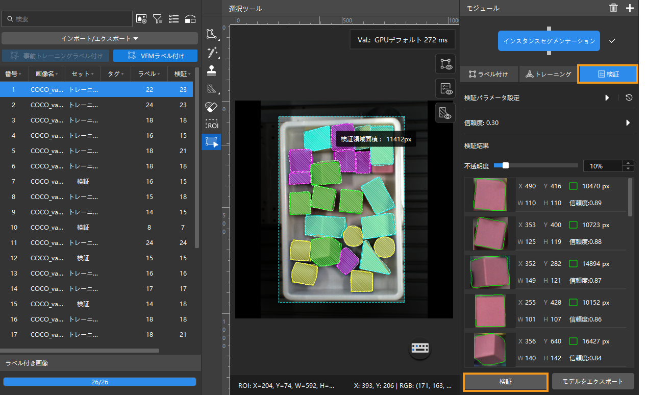Open the タグ column filter dropdown
Viewport: 647px width, 395px height.
click(122, 75)
